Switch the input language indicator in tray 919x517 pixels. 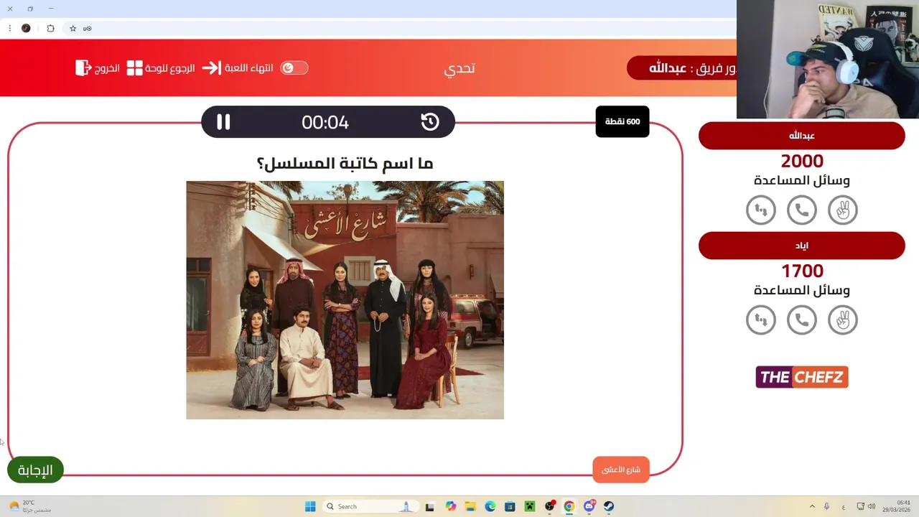(844, 506)
